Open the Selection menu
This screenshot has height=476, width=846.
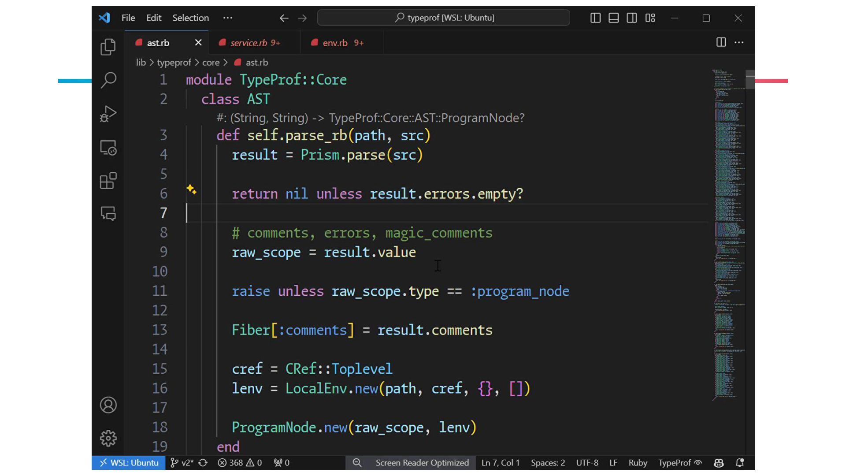(190, 18)
